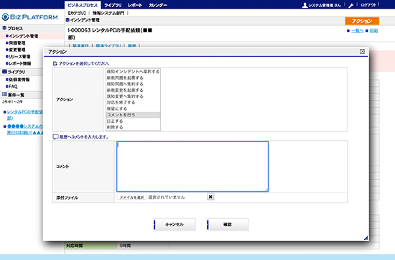395x260 pixels.
Task: Choose 対応を終了する in the action list
Action: 133,103
